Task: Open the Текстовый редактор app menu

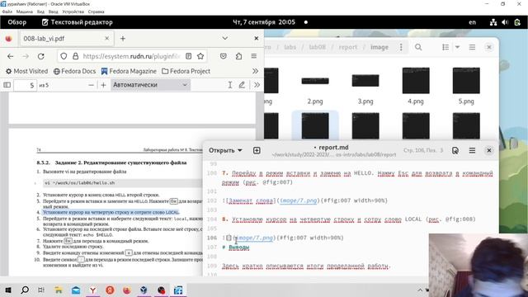Action: (x=77, y=22)
